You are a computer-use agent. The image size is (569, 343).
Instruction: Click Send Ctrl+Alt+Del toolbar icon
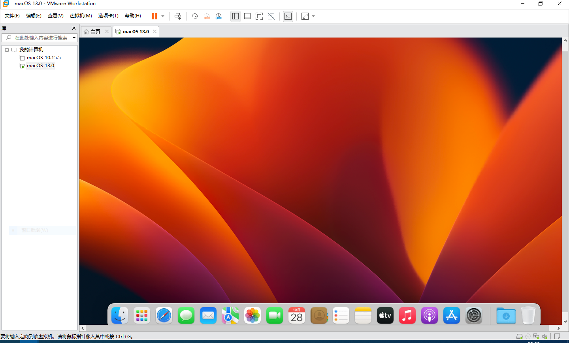point(178,16)
